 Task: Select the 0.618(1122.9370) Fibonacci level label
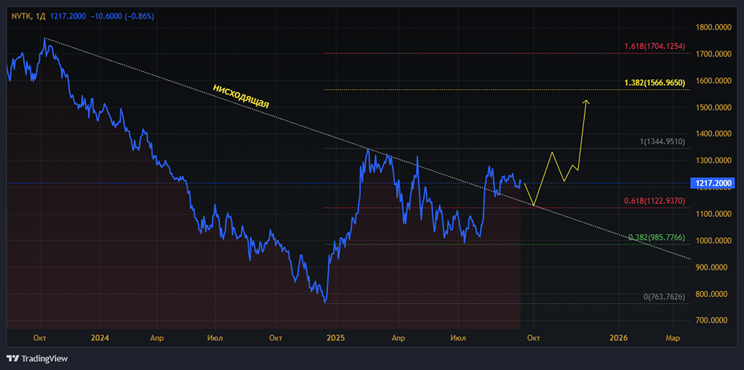coord(654,201)
